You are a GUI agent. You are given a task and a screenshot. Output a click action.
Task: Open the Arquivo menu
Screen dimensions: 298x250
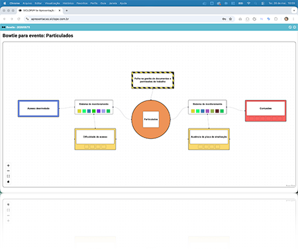coord(27,3)
